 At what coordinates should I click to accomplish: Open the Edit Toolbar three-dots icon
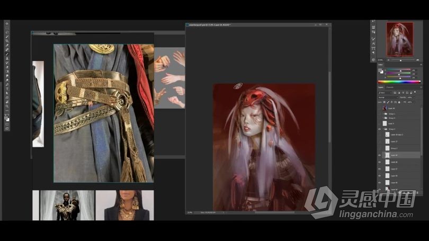[x=7, y=111]
